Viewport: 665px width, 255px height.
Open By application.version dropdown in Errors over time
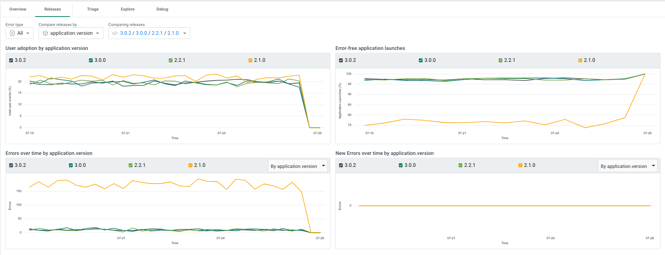[x=297, y=166]
